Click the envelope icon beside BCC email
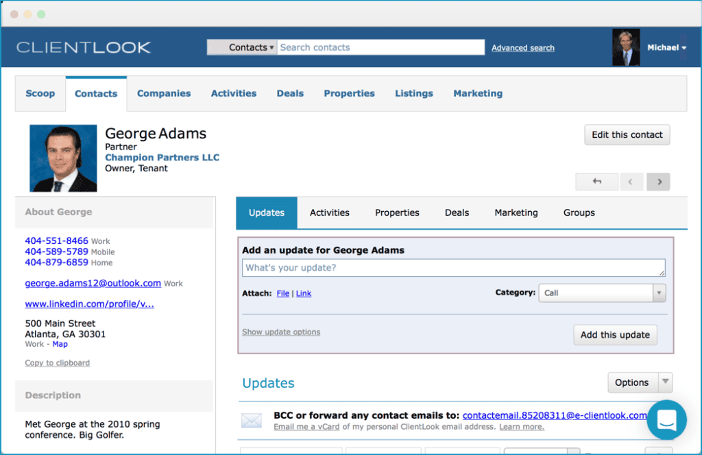Viewport: 702px width, 455px height. point(252,421)
